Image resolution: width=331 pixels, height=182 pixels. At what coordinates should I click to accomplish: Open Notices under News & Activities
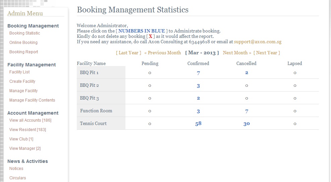click(16, 169)
